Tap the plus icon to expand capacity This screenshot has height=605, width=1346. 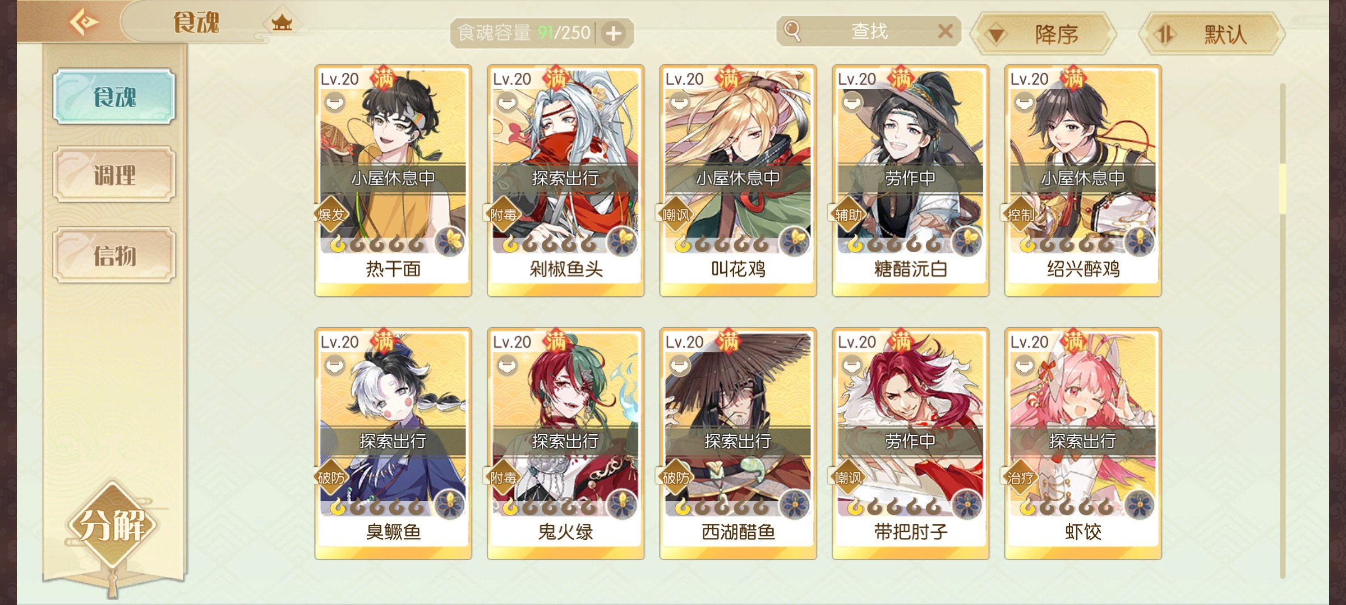click(x=614, y=34)
